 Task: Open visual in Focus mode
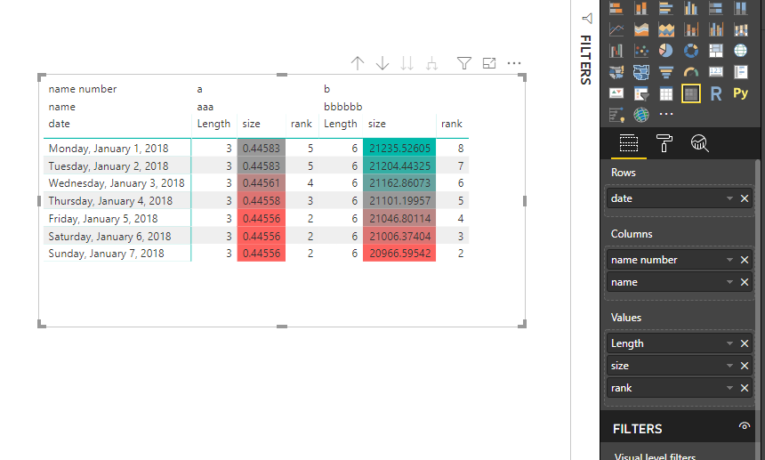pos(489,63)
